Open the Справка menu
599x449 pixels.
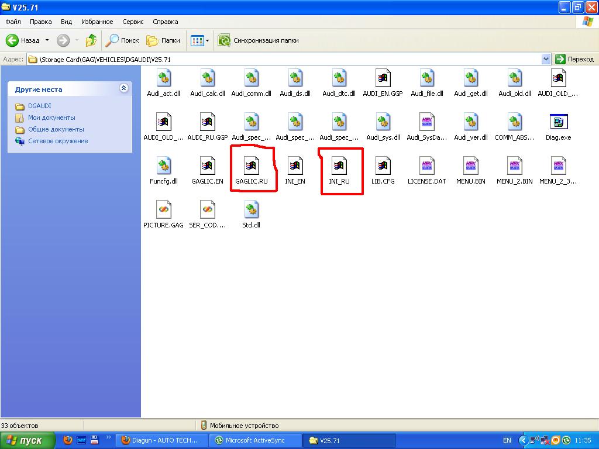(166, 22)
